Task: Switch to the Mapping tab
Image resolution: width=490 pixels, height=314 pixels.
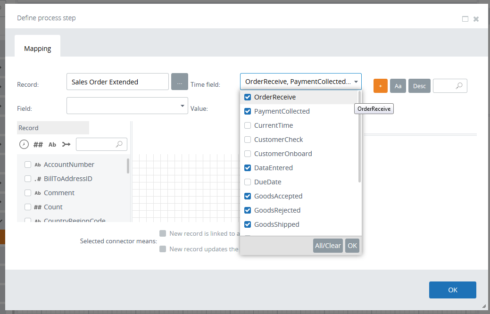Action: click(38, 49)
